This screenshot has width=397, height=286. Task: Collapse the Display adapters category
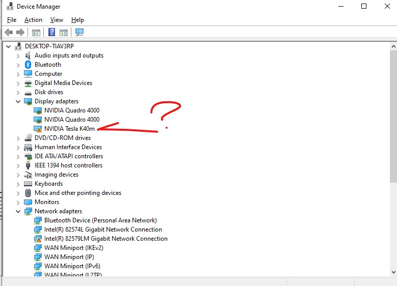coord(18,101)
